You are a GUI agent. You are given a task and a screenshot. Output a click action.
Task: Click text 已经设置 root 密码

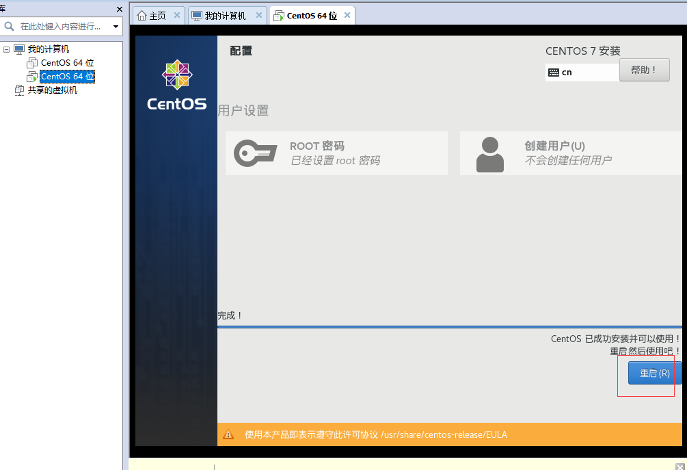335,161
